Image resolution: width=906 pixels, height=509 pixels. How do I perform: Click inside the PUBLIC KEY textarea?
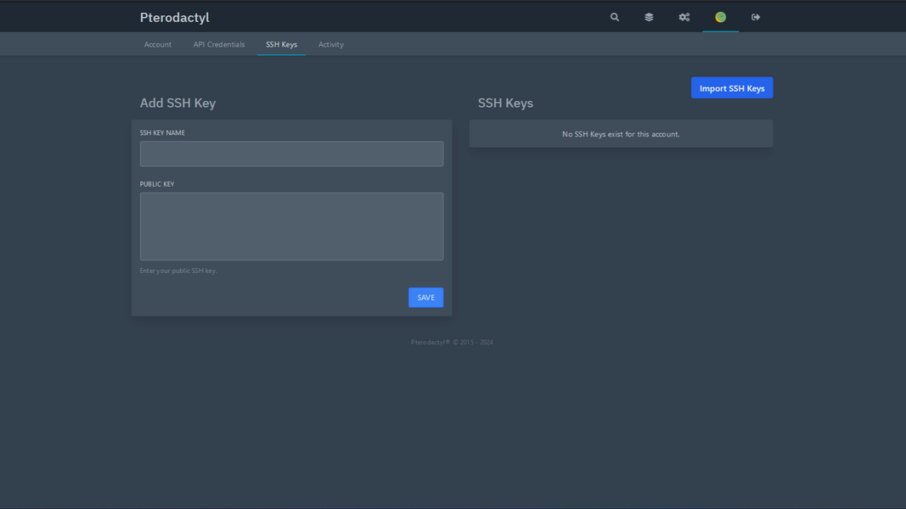291,226
